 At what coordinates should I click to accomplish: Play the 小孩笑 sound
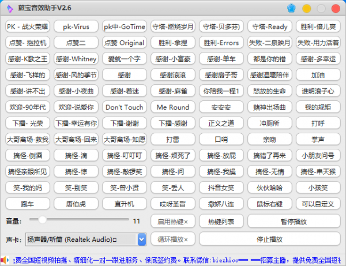(x=318, y=188)
